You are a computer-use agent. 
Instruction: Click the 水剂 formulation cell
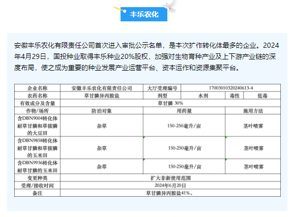pyautogui.click(x=203, y=96)
